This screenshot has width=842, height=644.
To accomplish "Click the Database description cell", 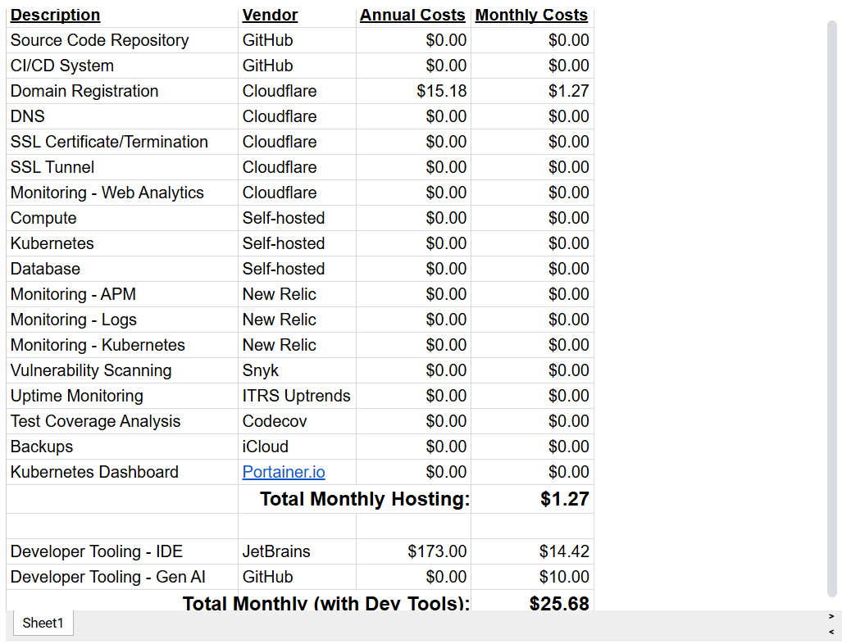I will coord(122,269).
